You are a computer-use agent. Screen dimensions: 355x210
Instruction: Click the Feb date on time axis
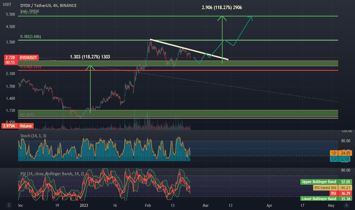[148, 205]
